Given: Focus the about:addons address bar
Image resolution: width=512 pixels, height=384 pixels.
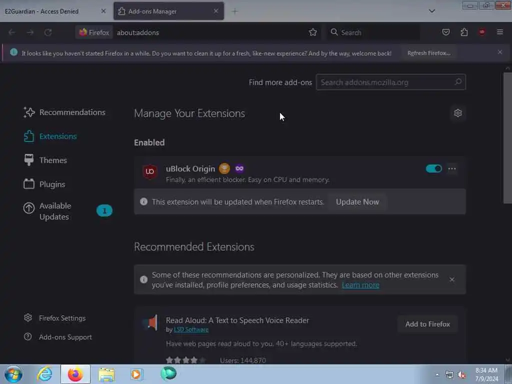Looking at the screenshot, I should coord(209,32).
